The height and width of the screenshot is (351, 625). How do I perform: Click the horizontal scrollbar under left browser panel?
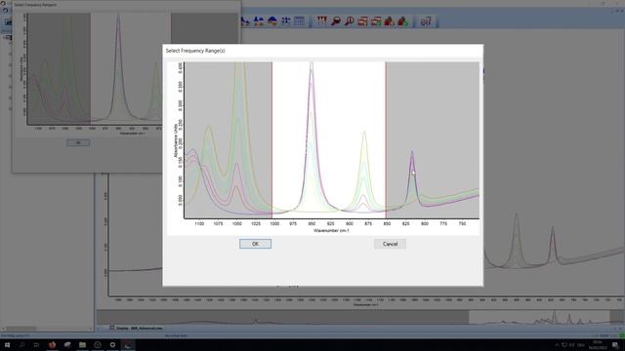47,329
